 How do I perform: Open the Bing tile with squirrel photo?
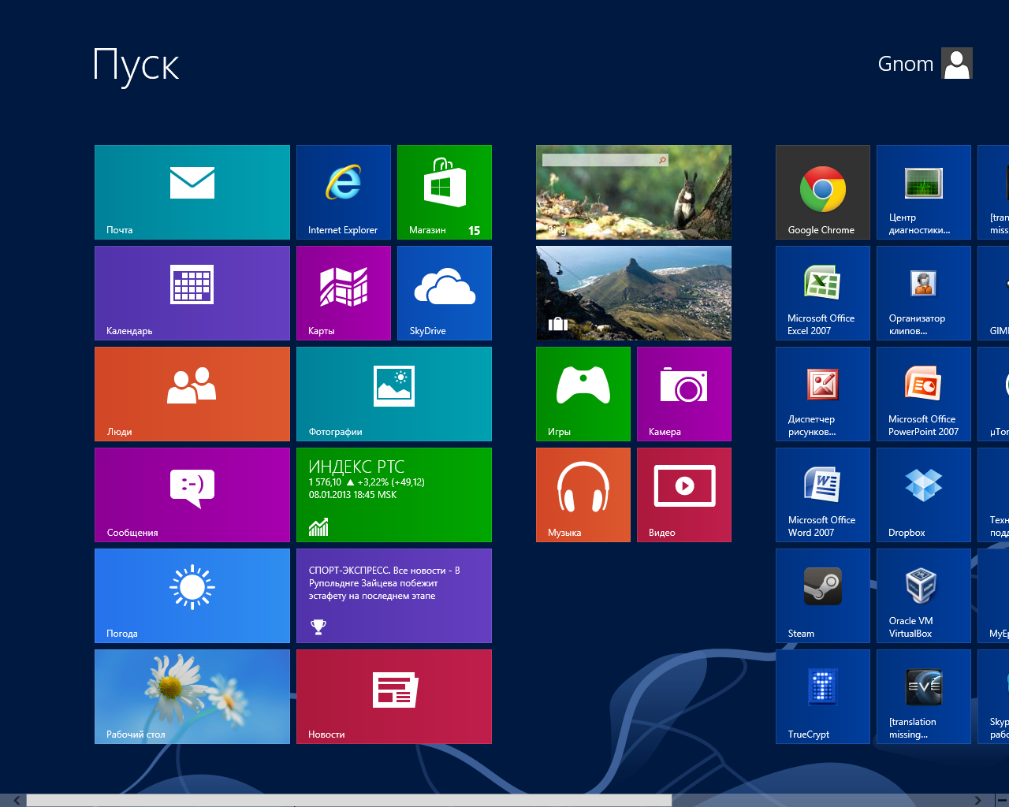tap(634, 192)
